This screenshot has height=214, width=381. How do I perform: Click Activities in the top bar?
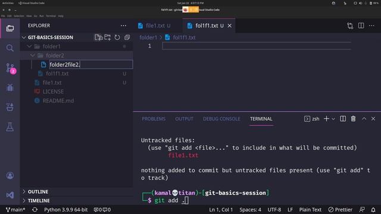click(x=8, y=3)
